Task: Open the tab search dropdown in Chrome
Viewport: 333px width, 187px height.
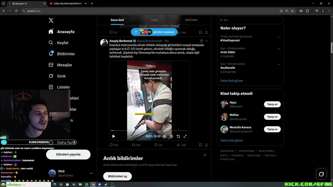Action: [x=3, y=3]
